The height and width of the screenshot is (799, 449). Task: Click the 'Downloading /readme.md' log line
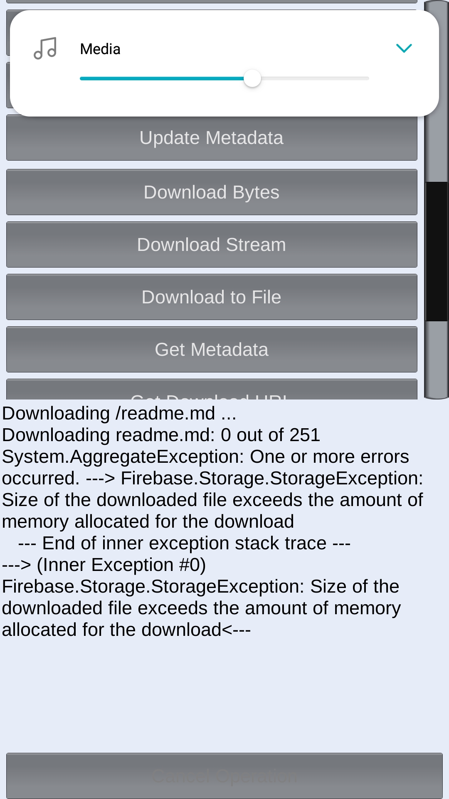(x=119, y=413)
